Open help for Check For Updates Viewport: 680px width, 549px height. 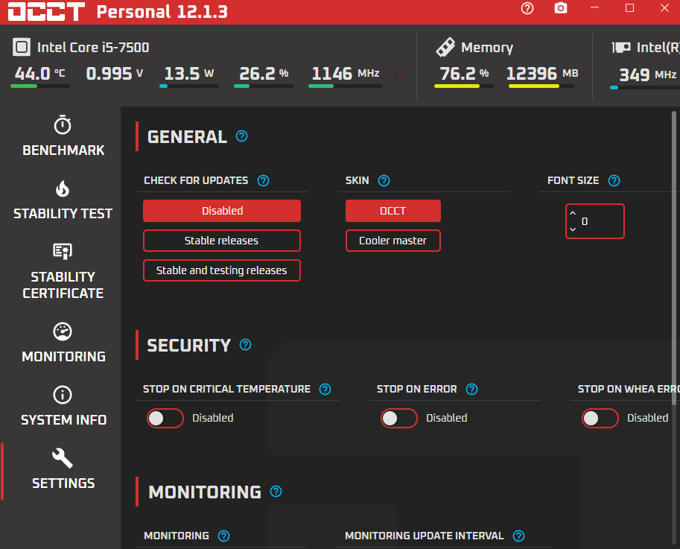click(263, 180)
